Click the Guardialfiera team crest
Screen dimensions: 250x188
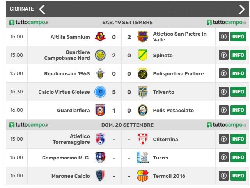100,110
